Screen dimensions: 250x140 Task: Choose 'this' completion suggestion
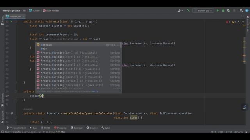(x=78, y=49)
